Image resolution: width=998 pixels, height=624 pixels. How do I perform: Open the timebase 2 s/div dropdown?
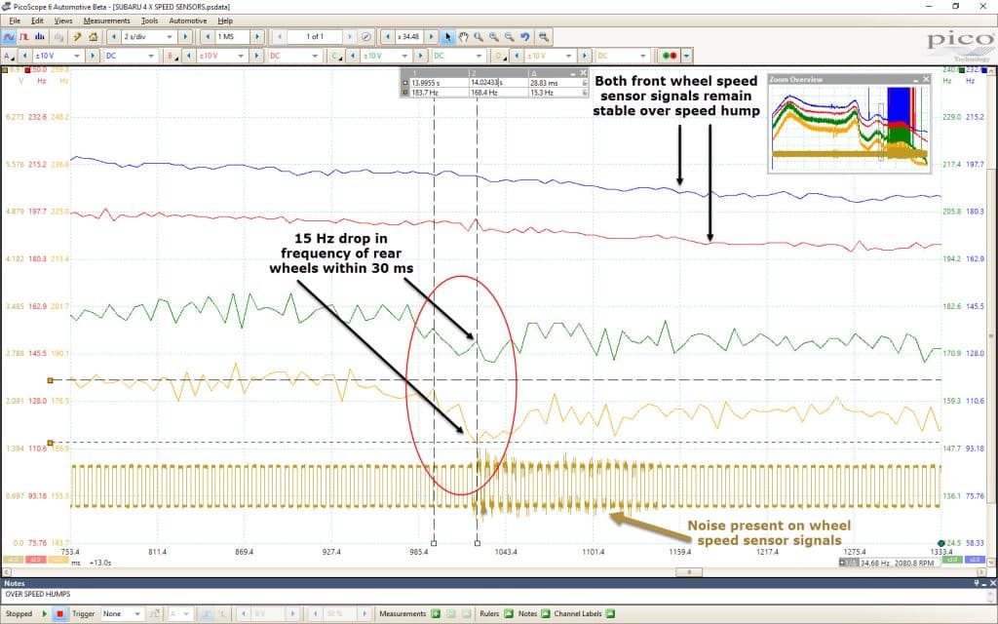[169, 37]
